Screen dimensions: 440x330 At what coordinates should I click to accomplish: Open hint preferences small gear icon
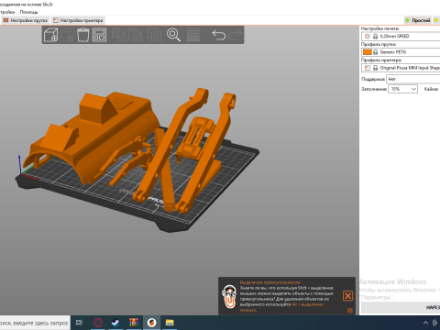350,311
